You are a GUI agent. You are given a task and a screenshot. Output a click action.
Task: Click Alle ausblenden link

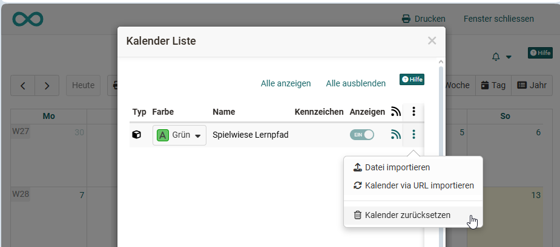tap(356, 83)
